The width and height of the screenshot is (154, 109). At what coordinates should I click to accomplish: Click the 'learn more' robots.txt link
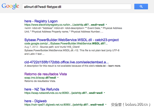pos(115,66)
